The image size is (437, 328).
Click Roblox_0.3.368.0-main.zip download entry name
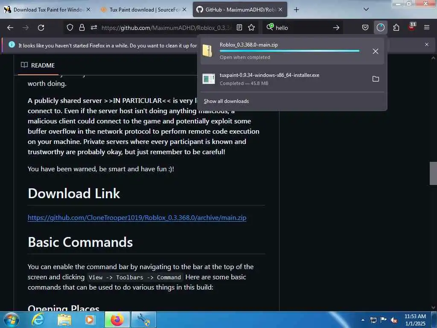(248, 44)
